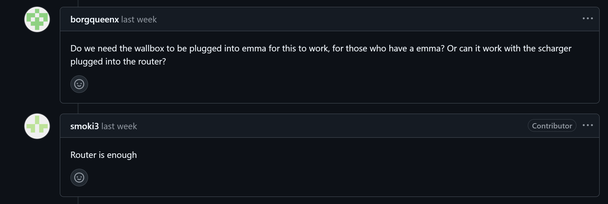This screenshot has width=608, height=204.
Task: Click borgqueenx's green identicon avatar
Action: (x=37, y=19)
